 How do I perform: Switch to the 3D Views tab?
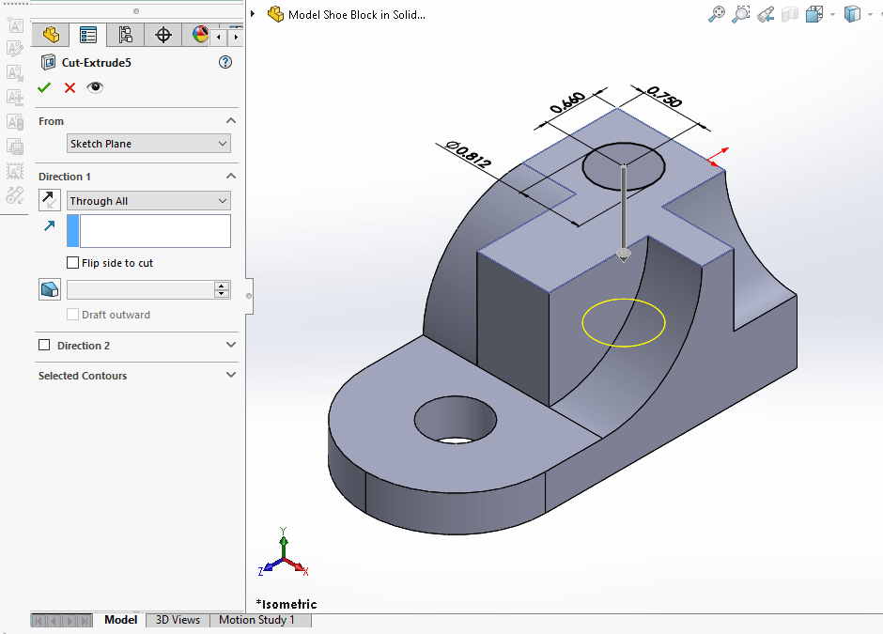pos(178,620)
